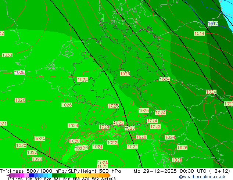Click the weatheronline.co.uk copyright link
This screenshot has height=180, width=233.
[x=202, y=177]
